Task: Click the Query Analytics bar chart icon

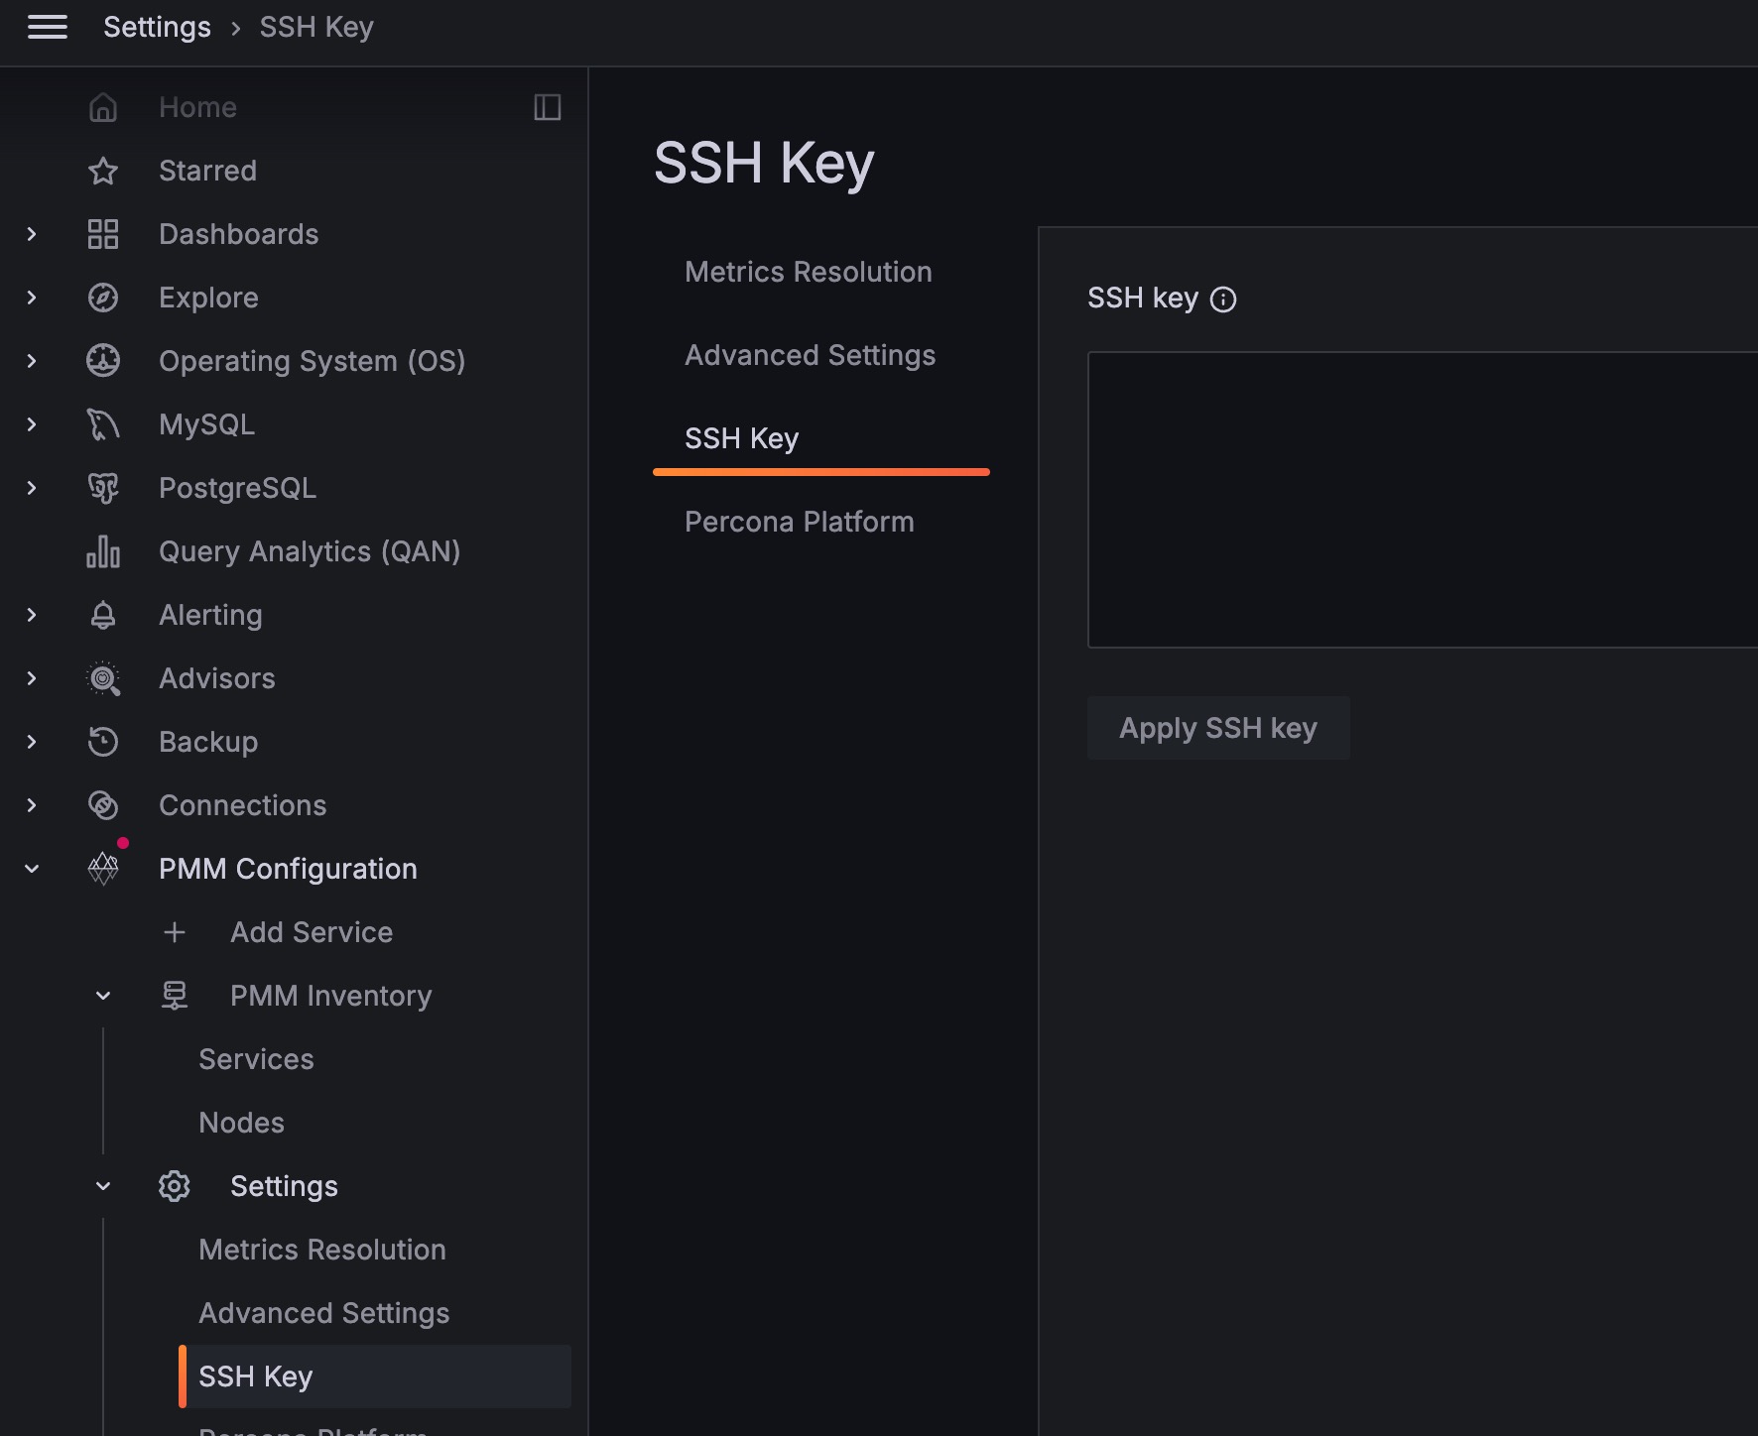Action: coord(103,551)
